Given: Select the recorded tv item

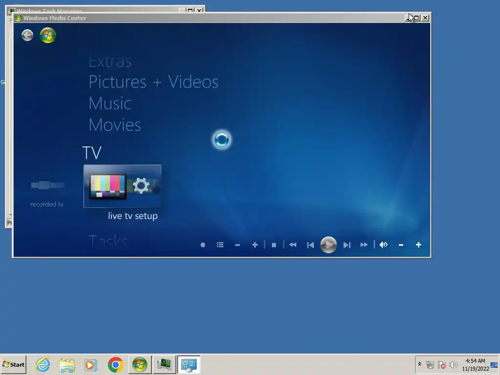Looking at the screenshot, I should click(x=47, y=194).
